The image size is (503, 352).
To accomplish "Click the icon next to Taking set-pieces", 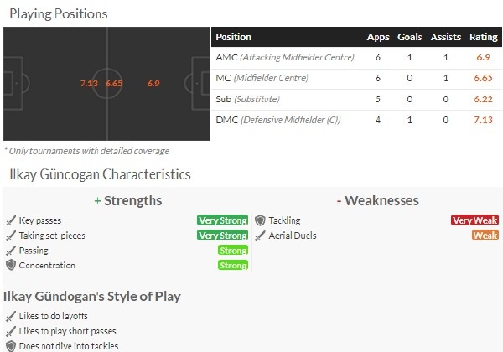I will coord(11,236).
